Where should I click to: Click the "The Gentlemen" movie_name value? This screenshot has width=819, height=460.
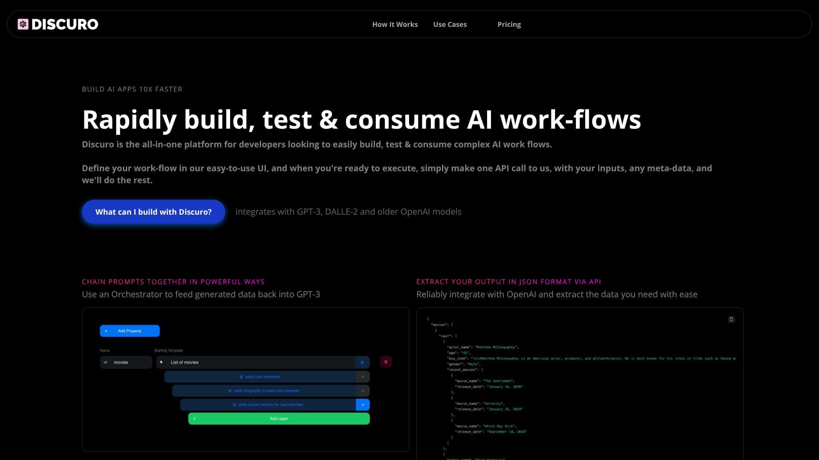pos(499,381)
